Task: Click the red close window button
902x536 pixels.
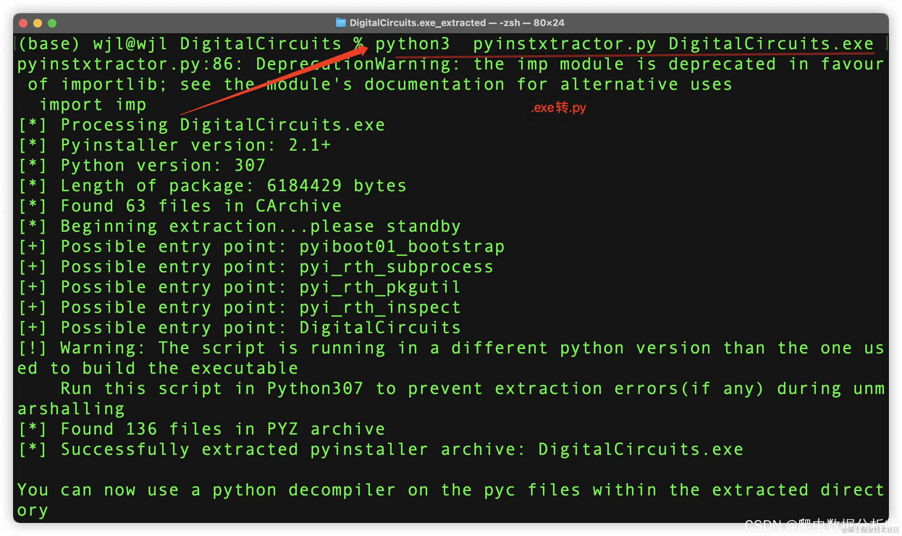Action: coord(23,23)
